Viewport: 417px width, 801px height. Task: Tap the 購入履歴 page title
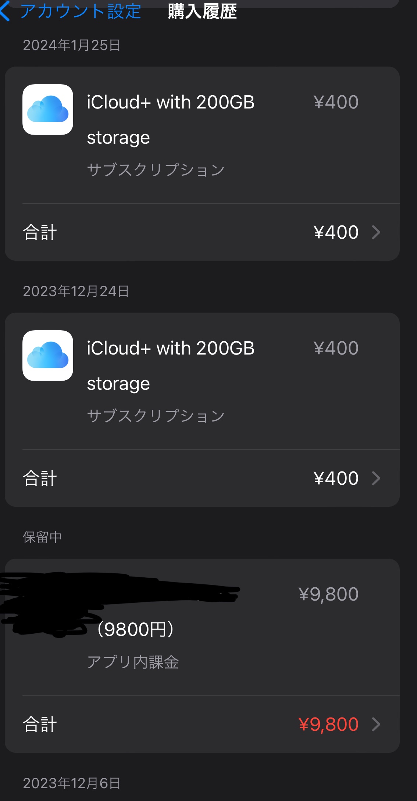(x=202, y=12)
